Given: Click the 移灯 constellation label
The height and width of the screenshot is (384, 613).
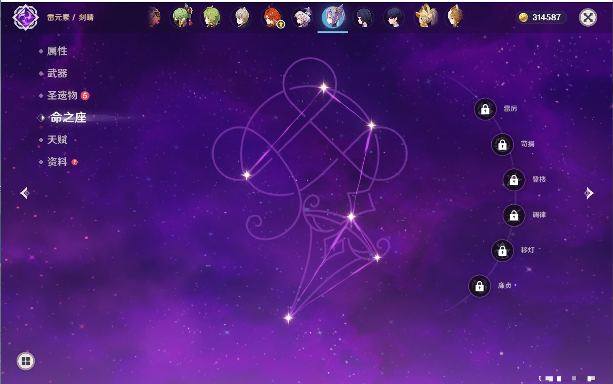Looking at the screenshot, I should 528,250.
